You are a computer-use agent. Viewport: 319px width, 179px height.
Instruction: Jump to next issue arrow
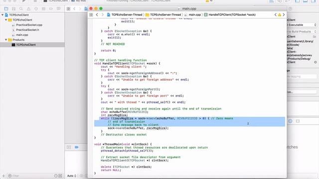(x=284, y=14)
